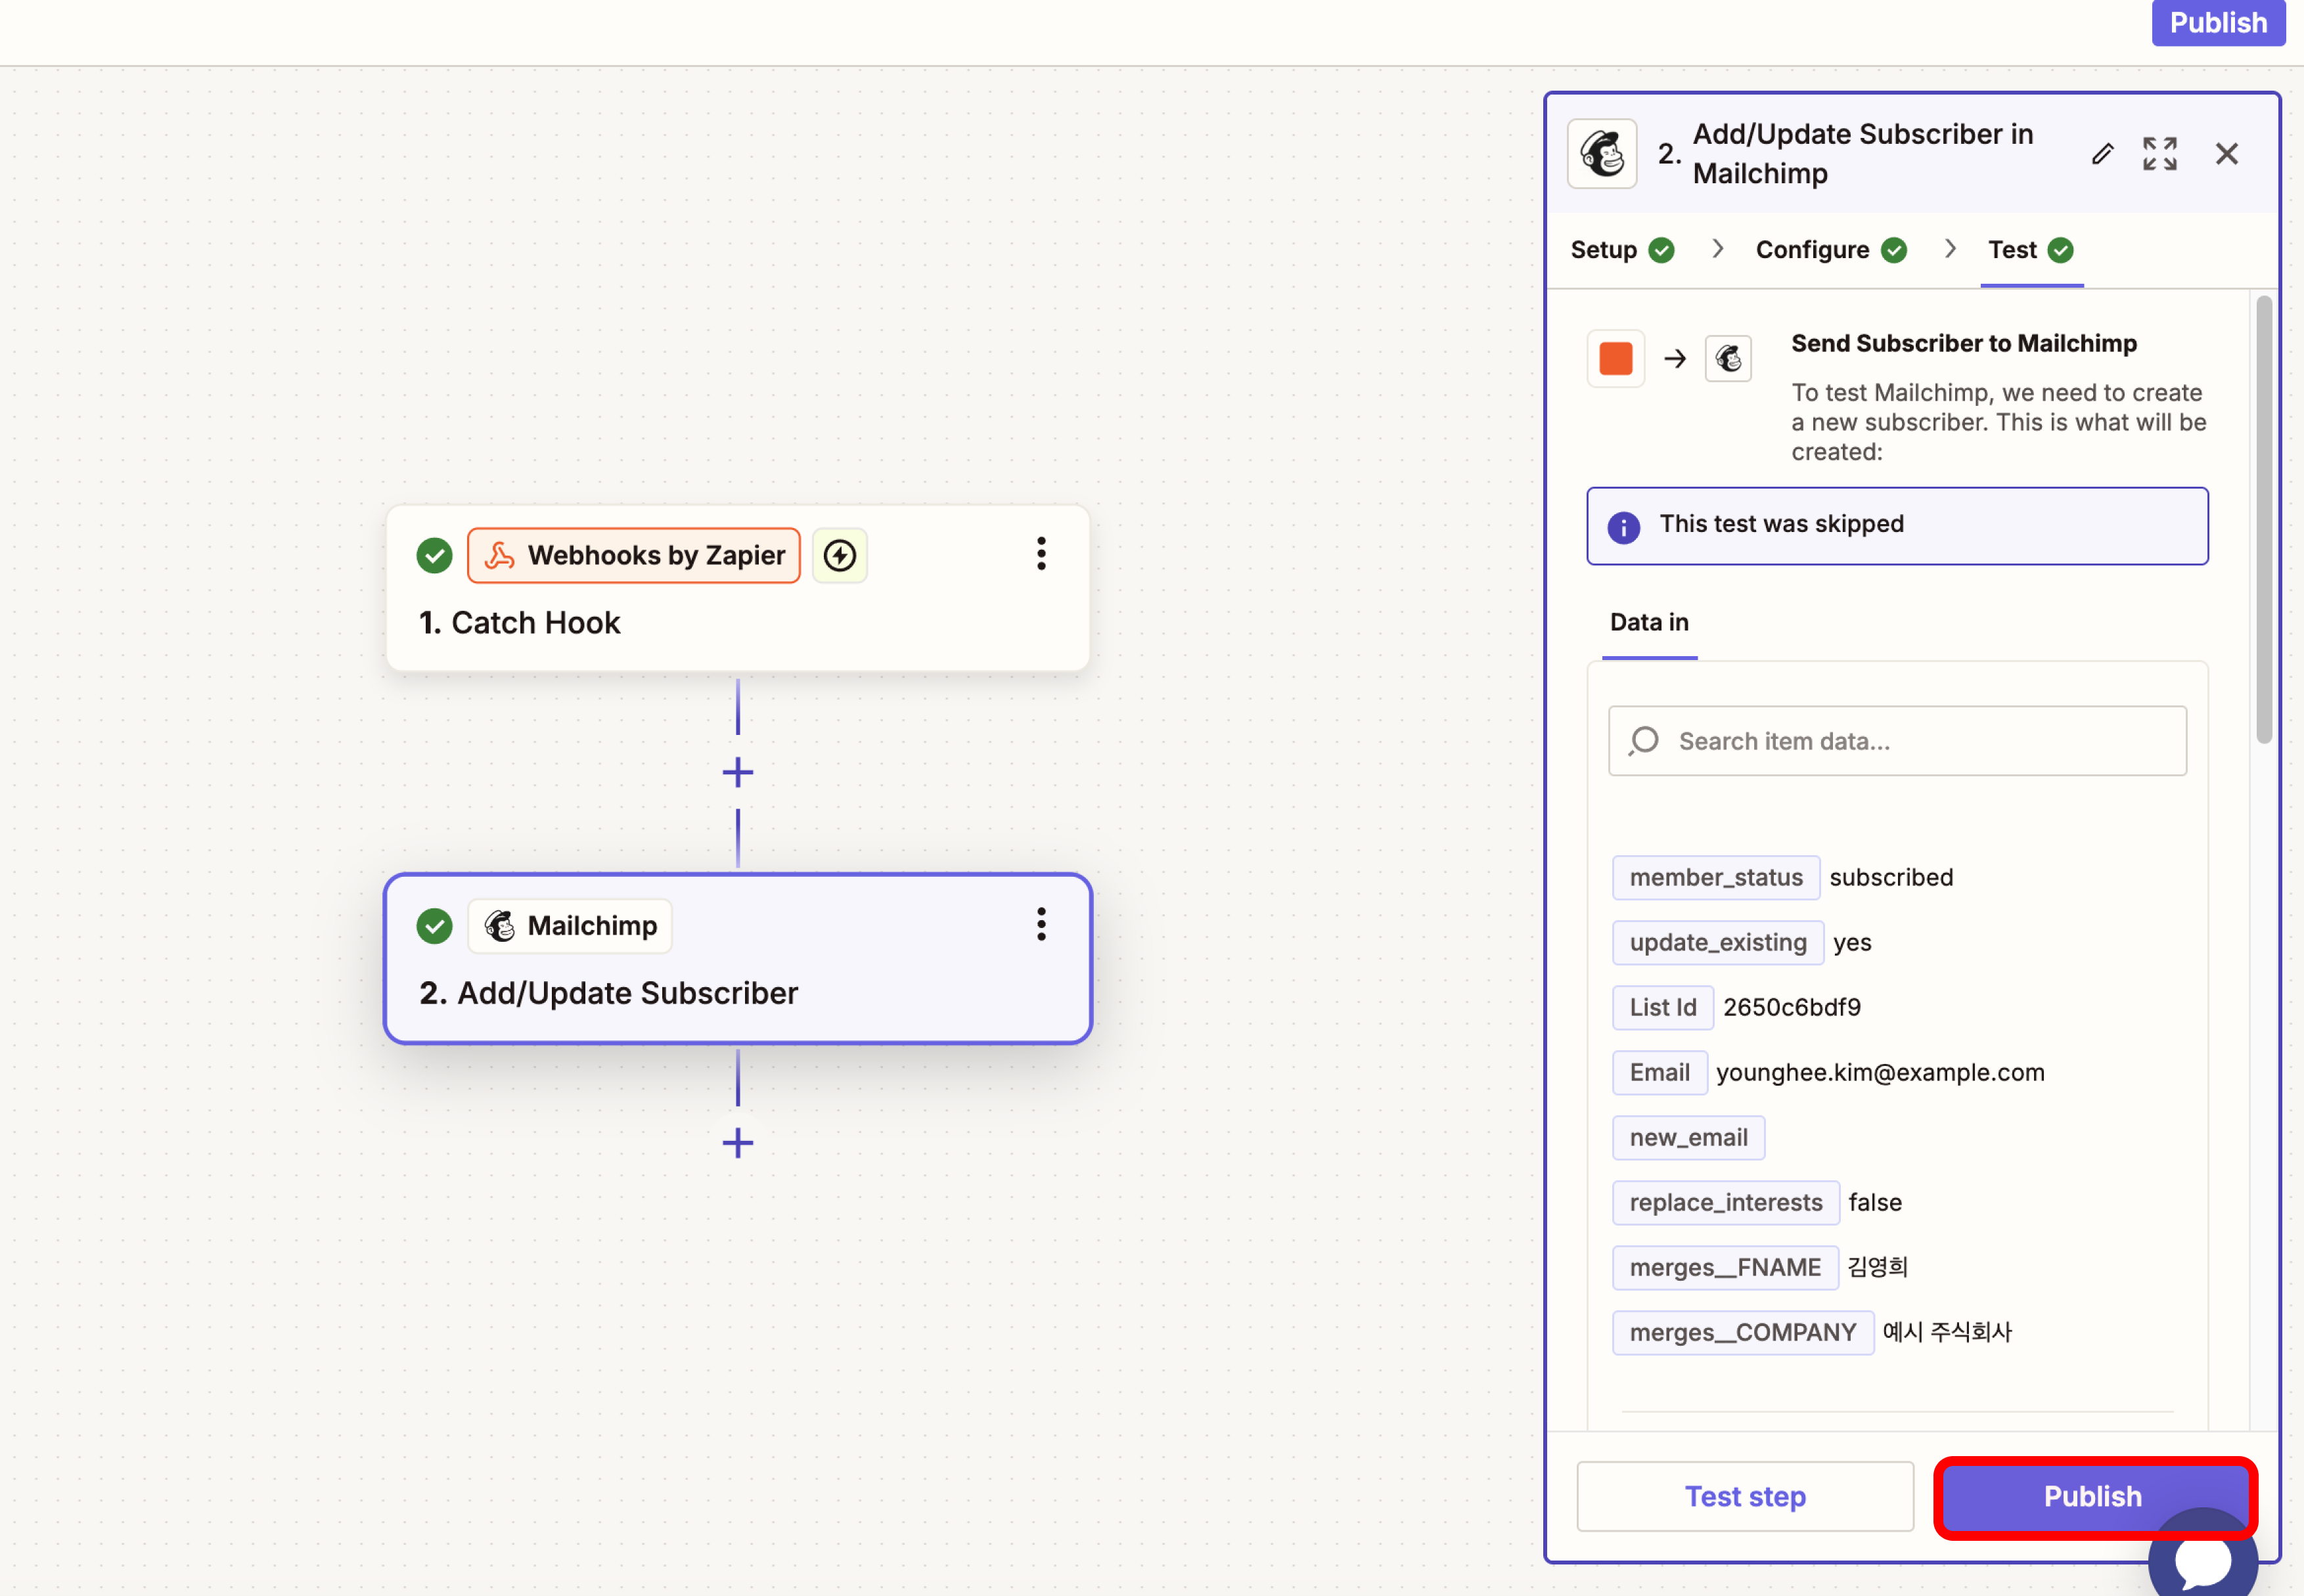
Task: Open the Data in tab
Action: tap(1649, 622)
